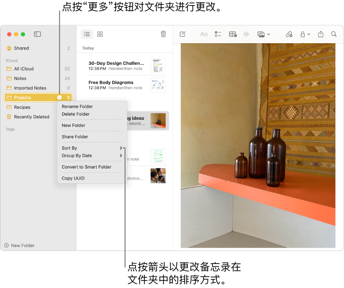Viewport: 344px width, 288px height.
Task: Click the Tags section header
Action: 10,129
